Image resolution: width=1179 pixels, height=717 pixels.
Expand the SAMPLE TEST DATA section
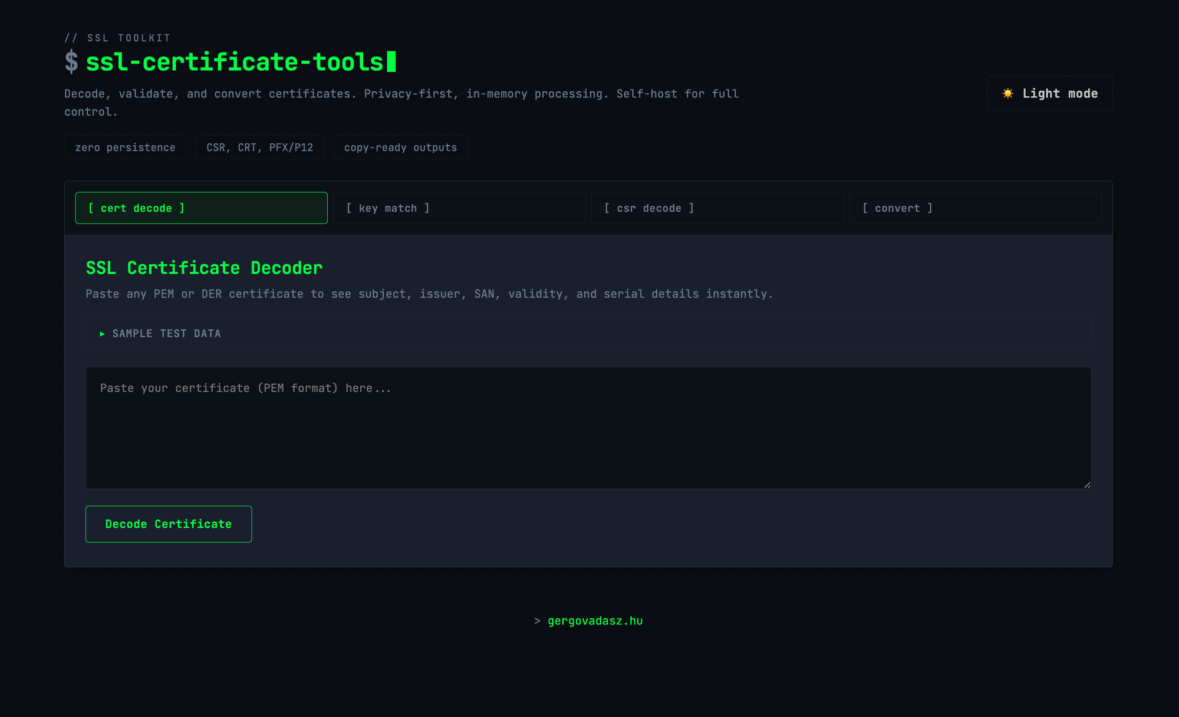[x=167, y=334]
